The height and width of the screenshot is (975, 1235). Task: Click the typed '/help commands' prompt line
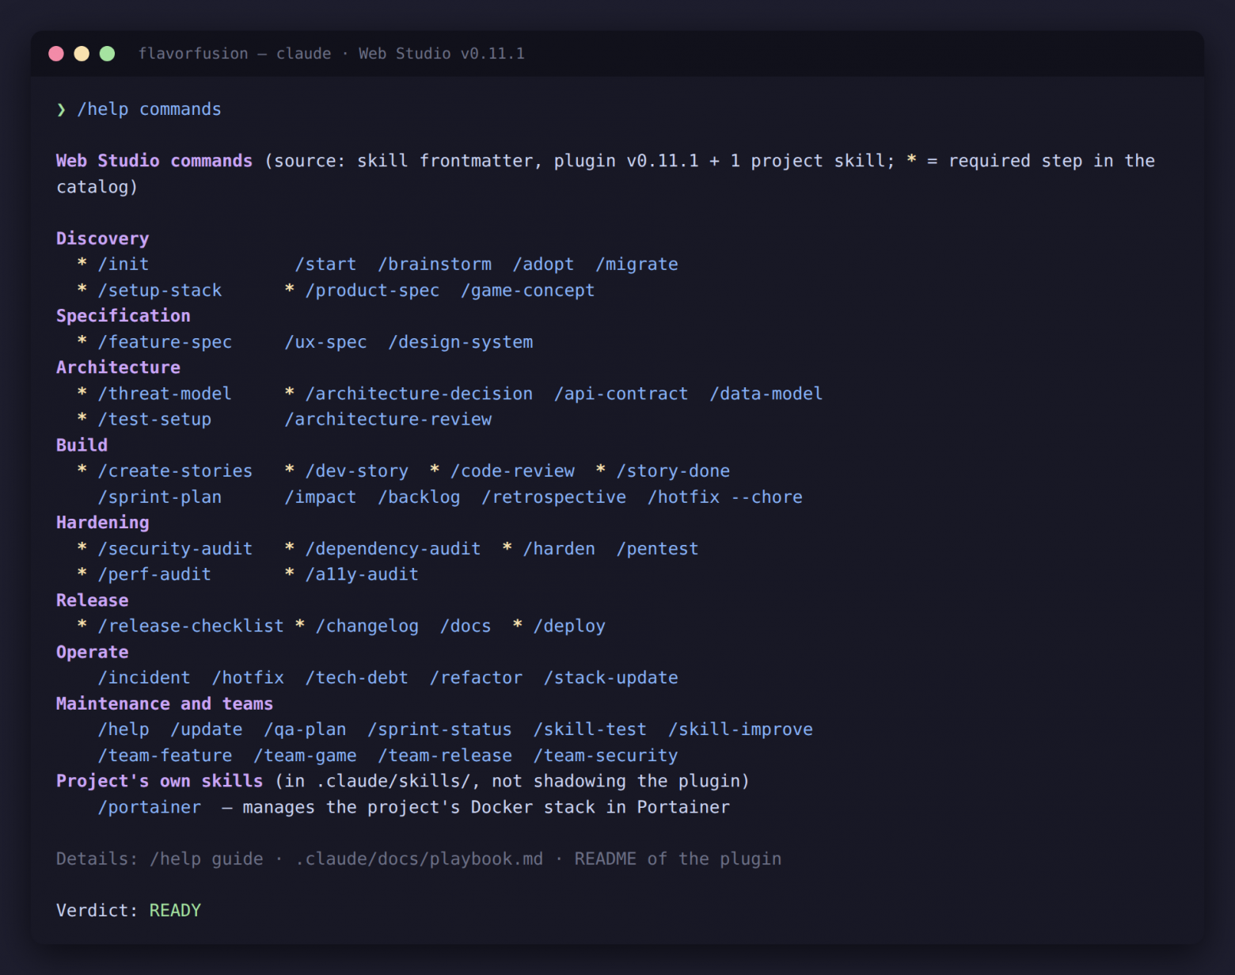coord(149,109)
